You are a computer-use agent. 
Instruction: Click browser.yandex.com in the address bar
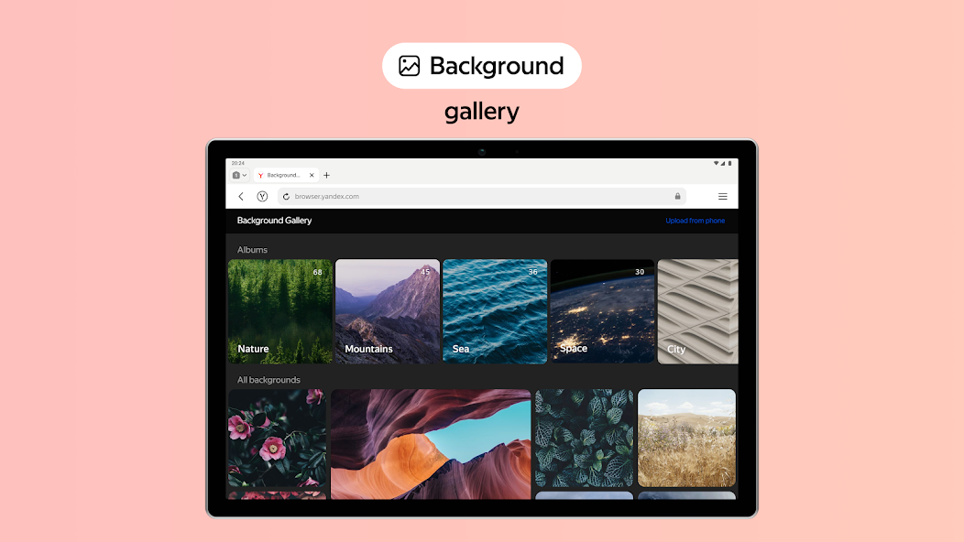click(325, 196)
